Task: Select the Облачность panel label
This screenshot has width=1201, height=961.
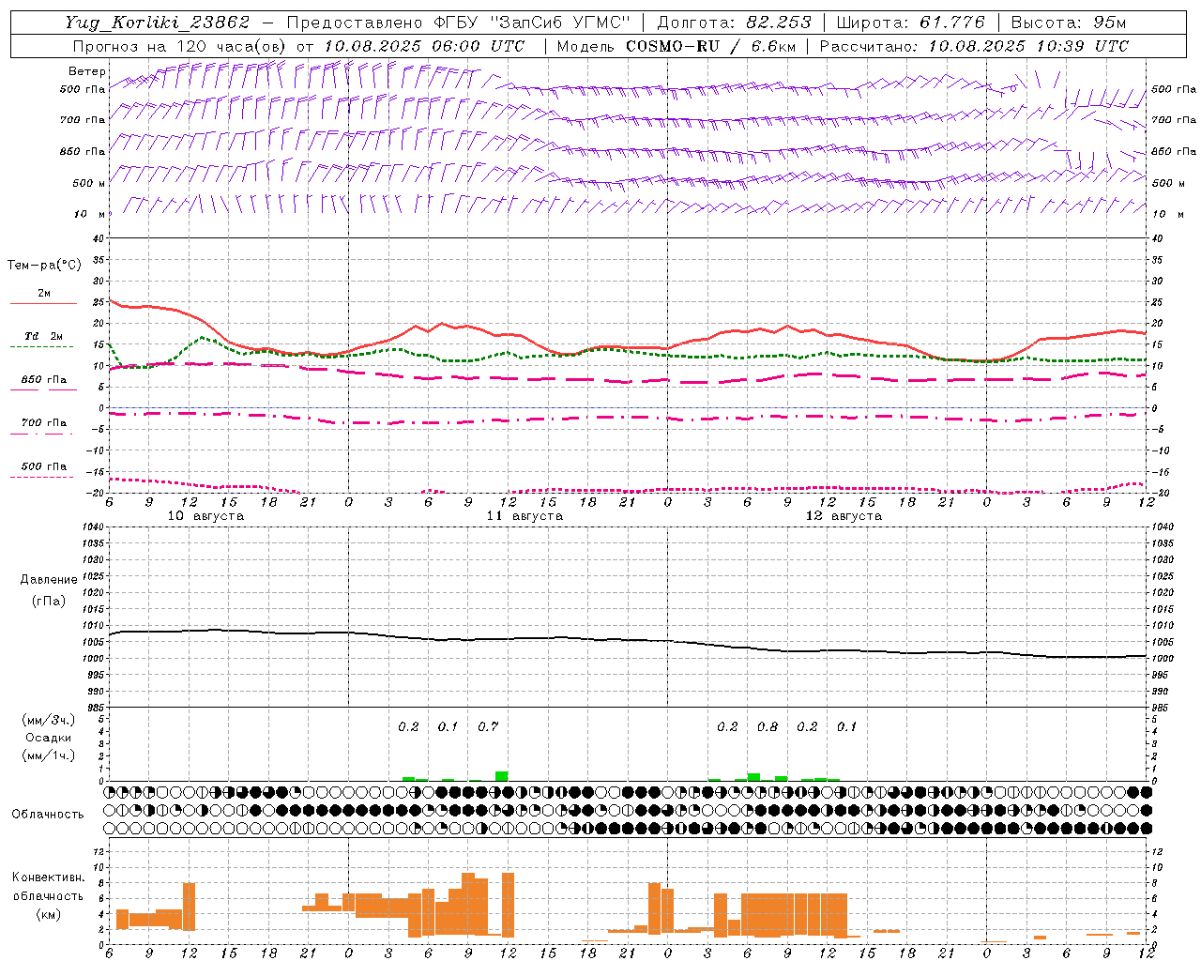Action: tap(48, 814)
